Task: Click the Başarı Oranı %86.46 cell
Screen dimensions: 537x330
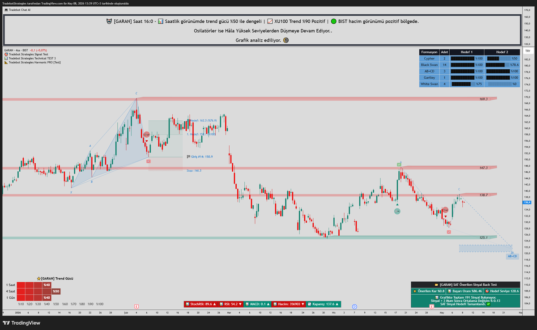Action: (465, 291)
